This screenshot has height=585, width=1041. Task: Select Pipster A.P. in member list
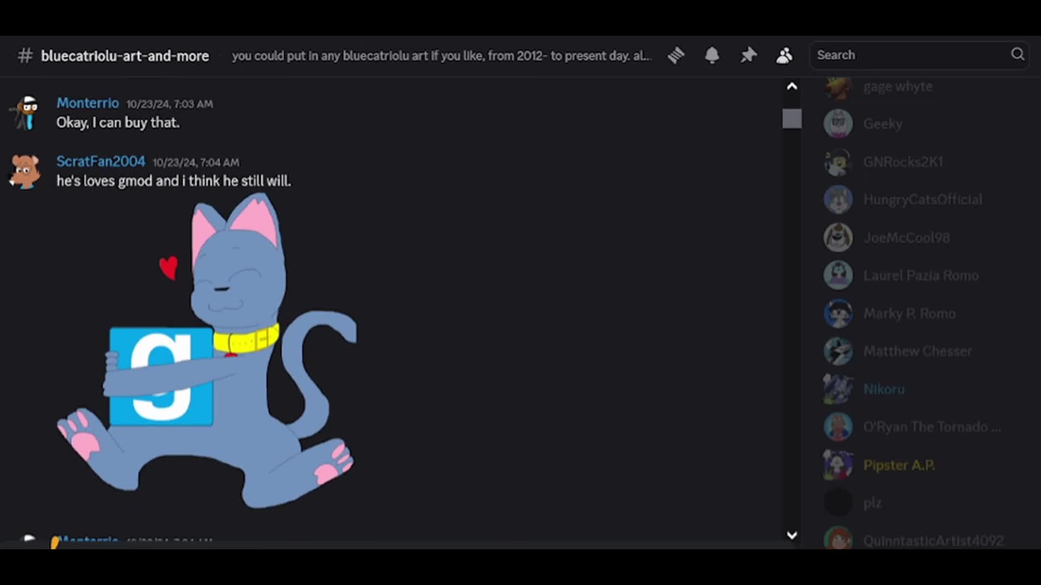[x=898, y=465]
